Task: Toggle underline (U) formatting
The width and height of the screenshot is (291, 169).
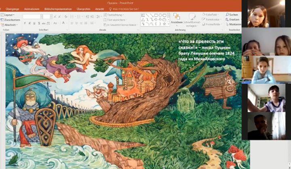Action: tap(34, 23)
